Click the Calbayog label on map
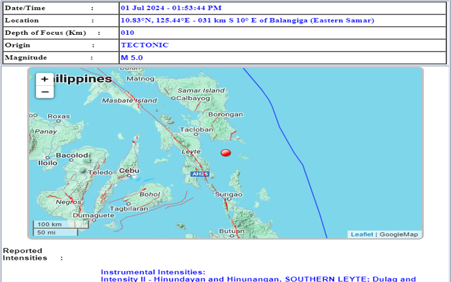 click(x=193, y=98)
